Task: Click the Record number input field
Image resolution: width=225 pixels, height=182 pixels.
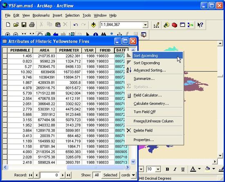Action: coord(49,175)
